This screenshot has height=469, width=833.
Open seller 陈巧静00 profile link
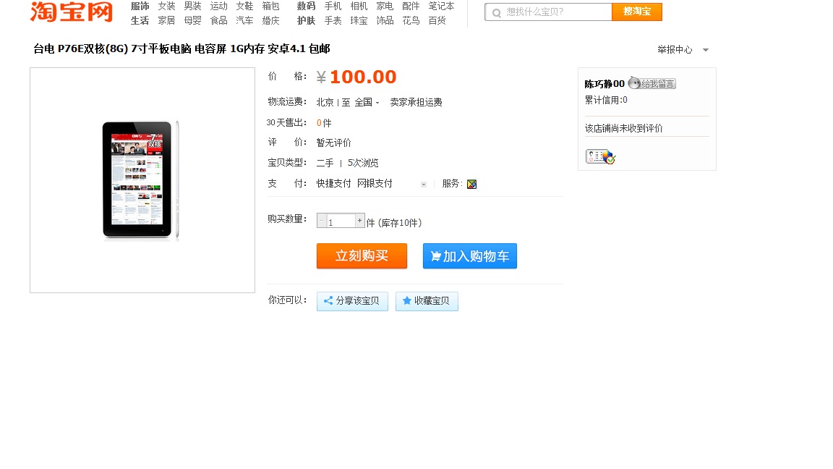[x=605, y=84]
